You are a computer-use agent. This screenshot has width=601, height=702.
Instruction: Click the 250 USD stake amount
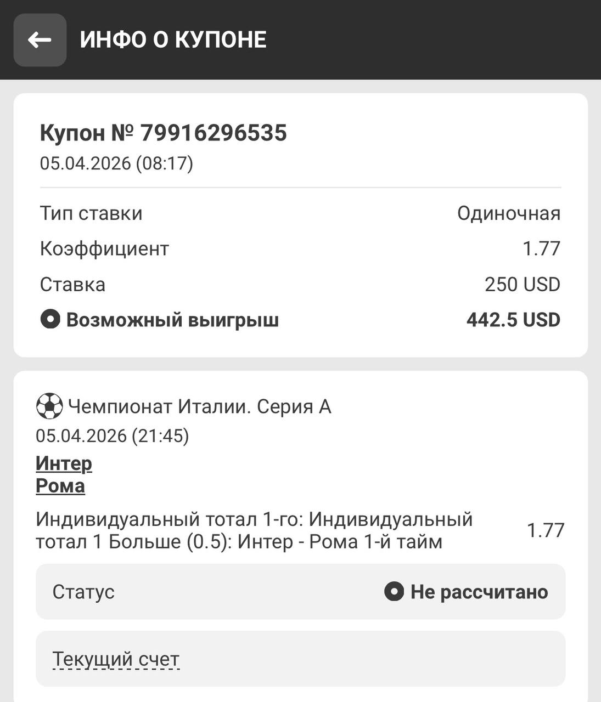click(x=522, y=284)
